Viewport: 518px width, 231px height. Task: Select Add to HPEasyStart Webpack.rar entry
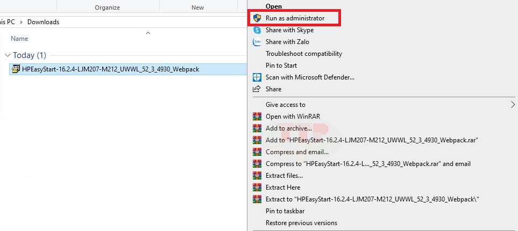coord(372,140)
